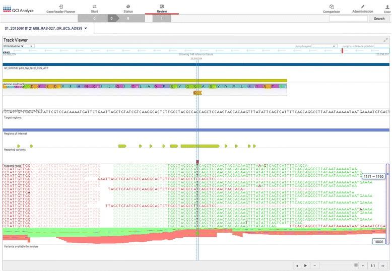Click the Track Viewer panel title
The height and width of the screenshot is (271, 392).
(x=16, y=40)
